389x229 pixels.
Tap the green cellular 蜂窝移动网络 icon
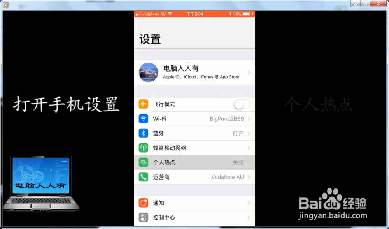click(x=144, y=148)
